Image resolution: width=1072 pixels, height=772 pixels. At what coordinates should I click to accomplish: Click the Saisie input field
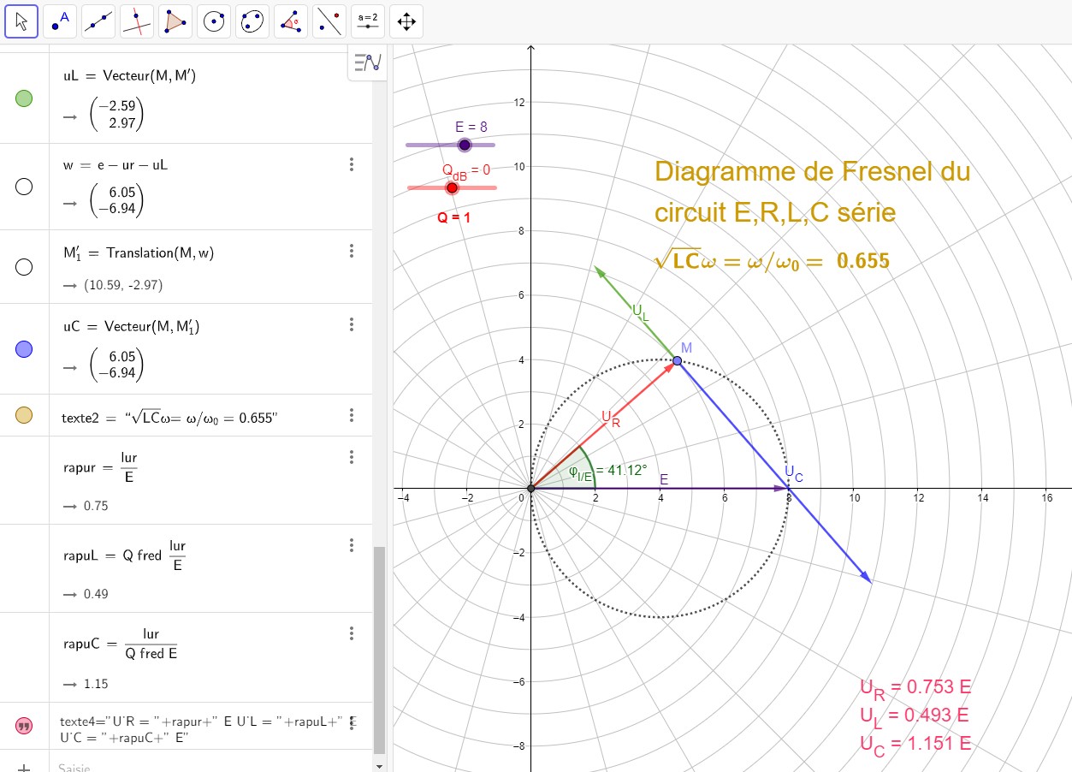[x=205, y=767]
